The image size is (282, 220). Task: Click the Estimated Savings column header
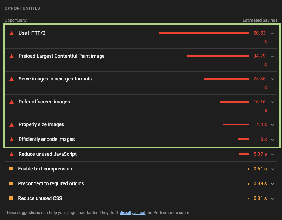point(260,20)
